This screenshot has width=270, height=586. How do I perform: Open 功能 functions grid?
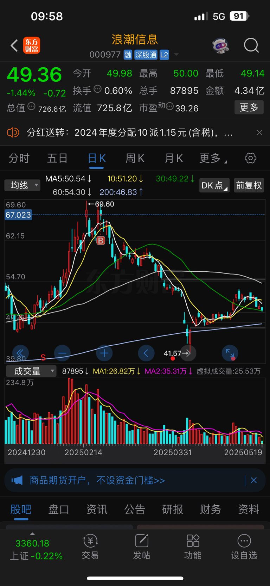pos(193,547)
